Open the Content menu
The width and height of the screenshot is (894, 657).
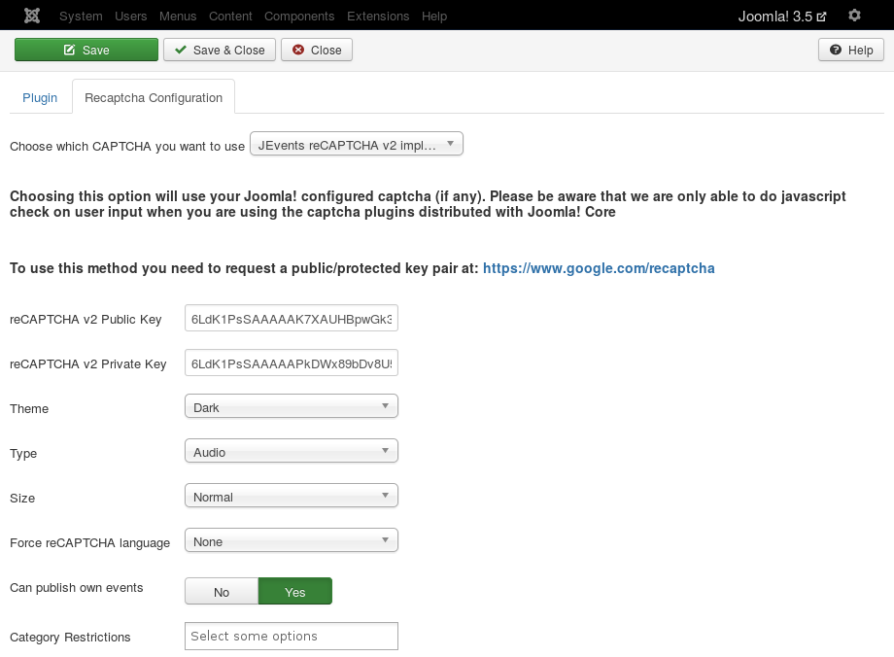tap(230, 16)
